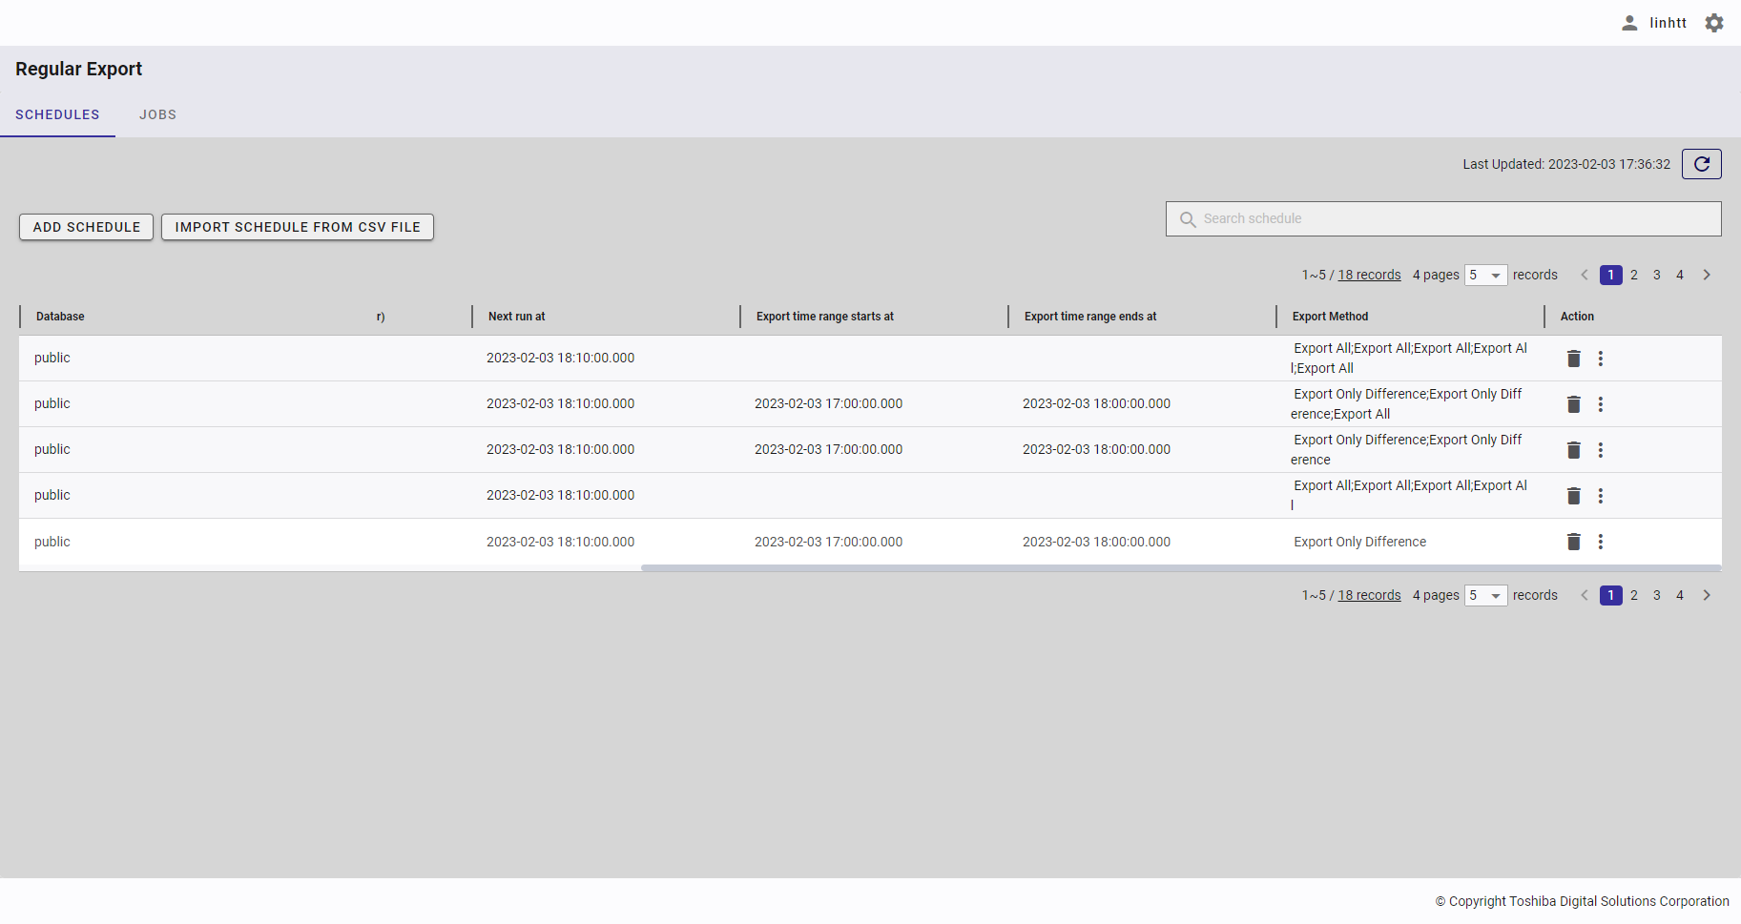Screen dimensions: 1741x924
Task: Delete the first schedule row using trash icon
Action: (1574, 359)
